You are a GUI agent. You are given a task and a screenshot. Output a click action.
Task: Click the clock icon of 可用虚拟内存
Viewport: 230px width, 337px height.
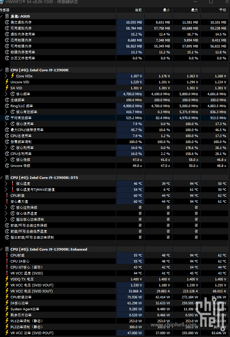pos(7,28)
